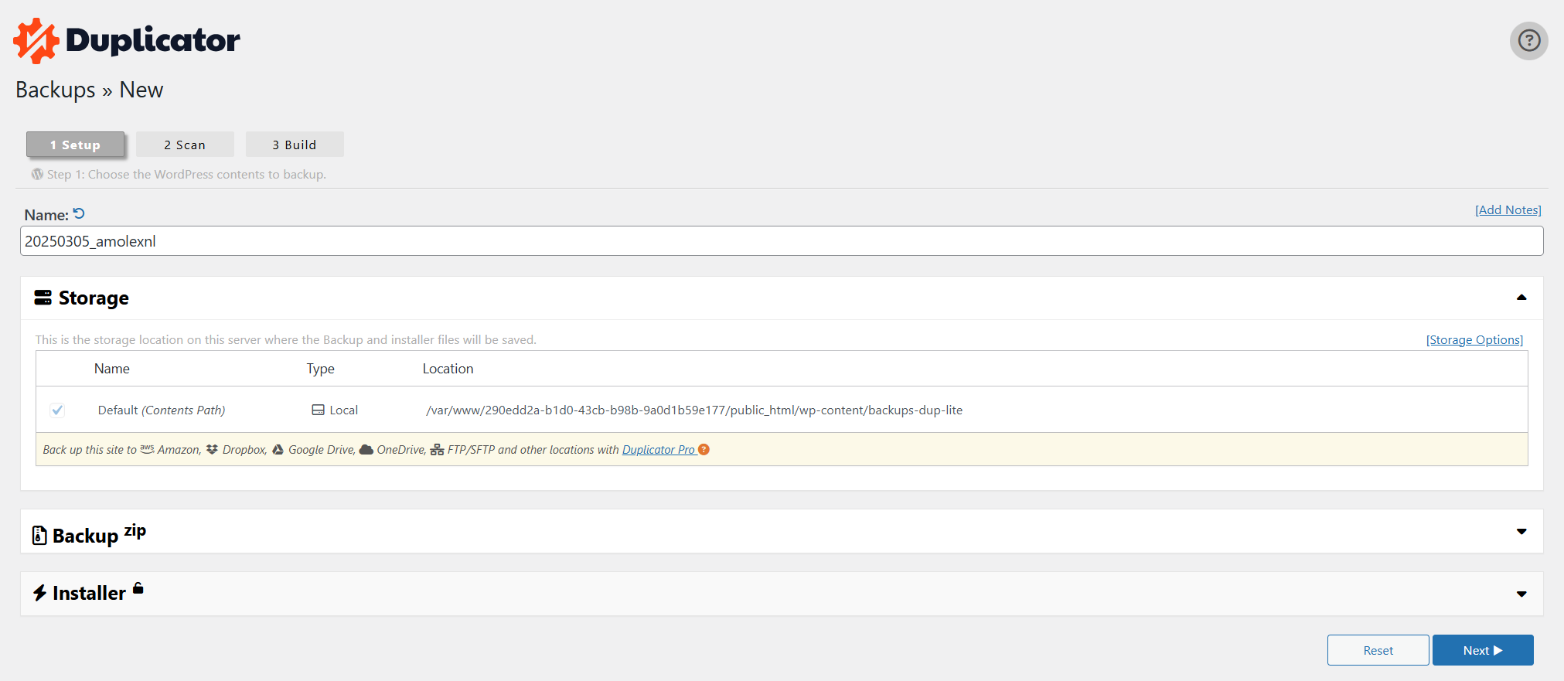Screen dimensions: 1564x681
Task: Click the Type column header
Action: click(321, 369)
